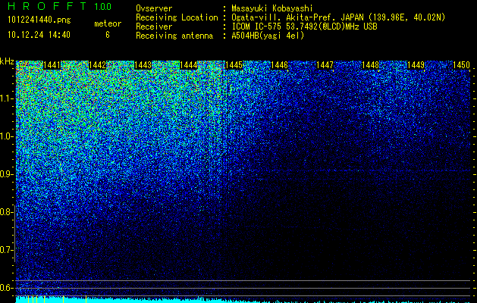The image size is (477, 303).
Task: Click the 1.0 kHz axis tick label
Action: point(6,136)
